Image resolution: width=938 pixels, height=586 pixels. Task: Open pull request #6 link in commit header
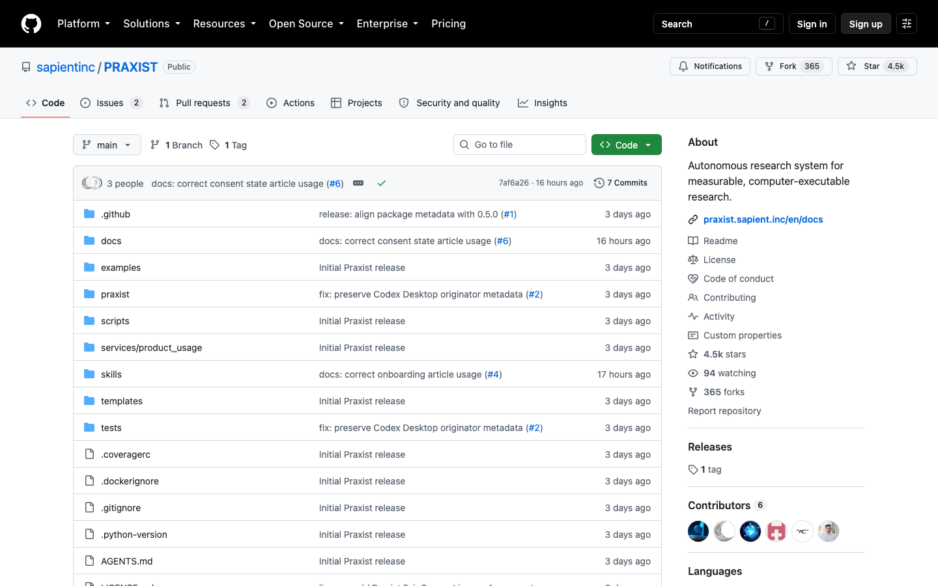[x=335, y=184]
